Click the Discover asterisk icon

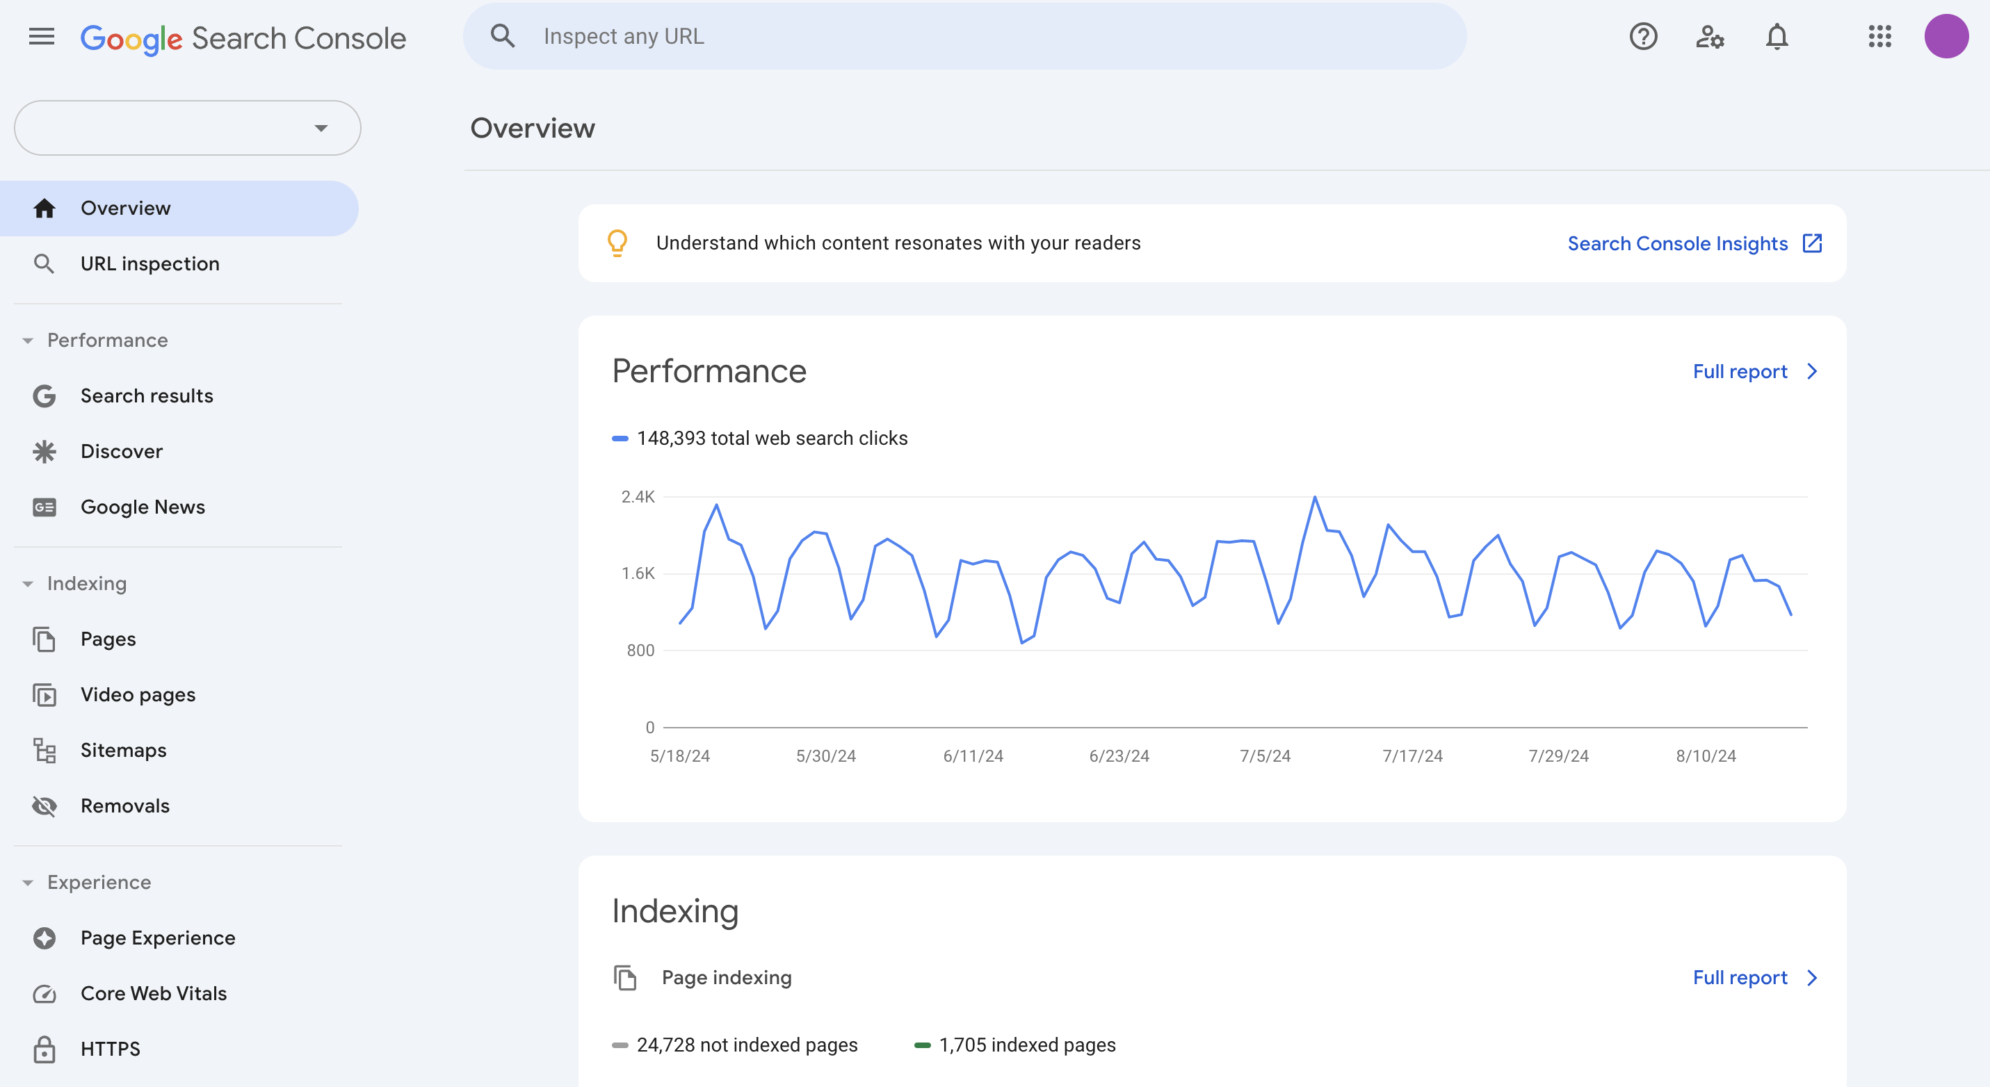tap(44, 452)
